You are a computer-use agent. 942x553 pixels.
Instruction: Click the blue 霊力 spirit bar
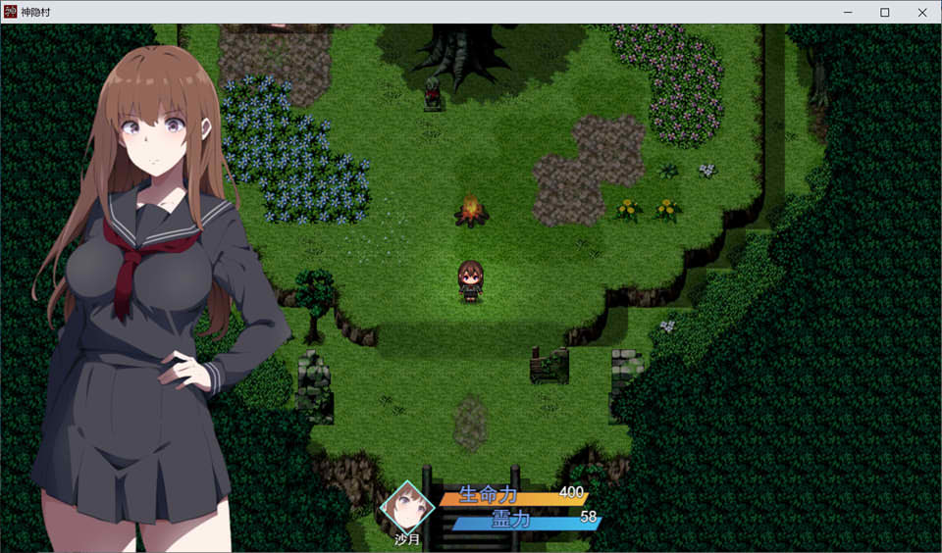525,521
